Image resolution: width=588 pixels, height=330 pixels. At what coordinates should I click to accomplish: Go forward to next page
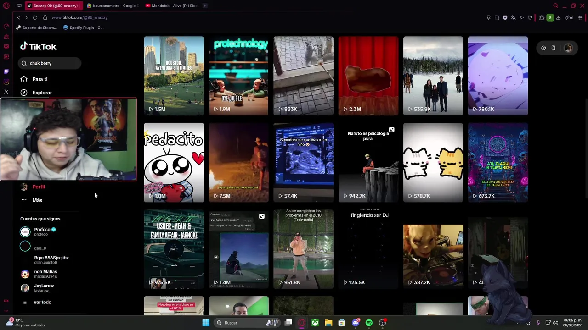27,17
